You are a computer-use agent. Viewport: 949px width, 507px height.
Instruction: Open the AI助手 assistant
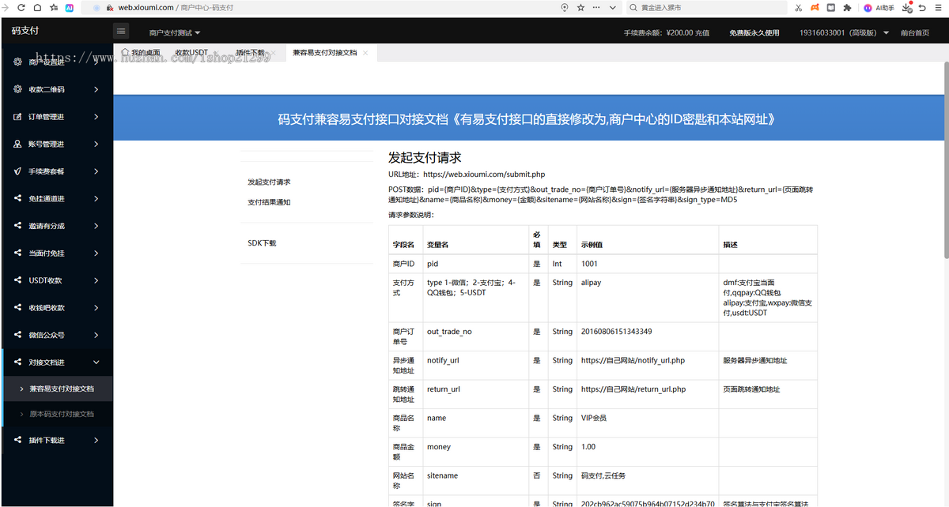coord(879,7)
